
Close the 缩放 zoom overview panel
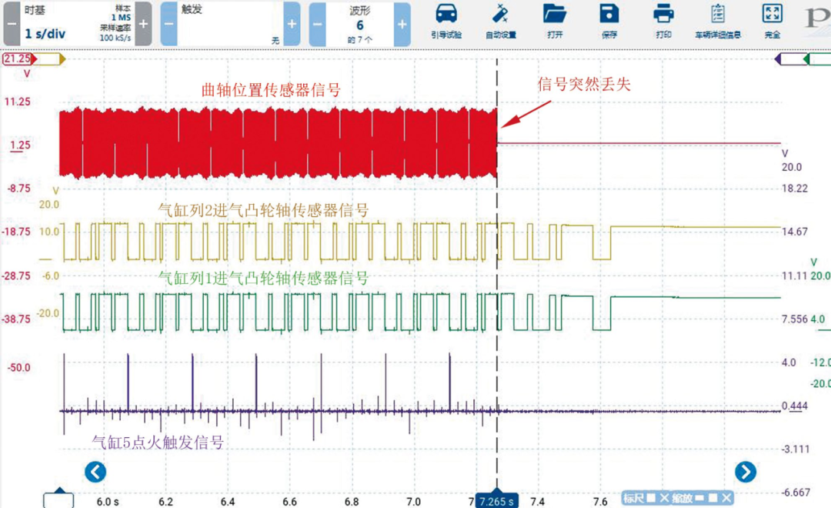[726, 497]
